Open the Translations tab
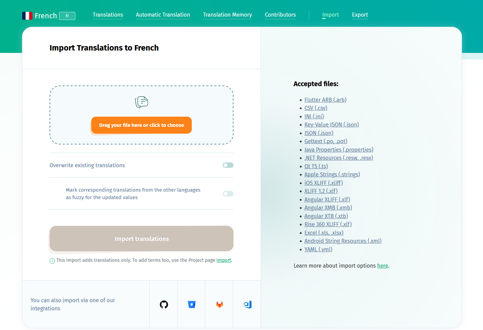 (x=108, y=15)
